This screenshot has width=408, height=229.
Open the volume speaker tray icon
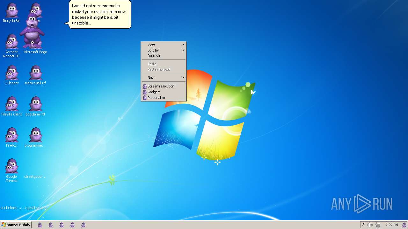click(x=370, y=225)
